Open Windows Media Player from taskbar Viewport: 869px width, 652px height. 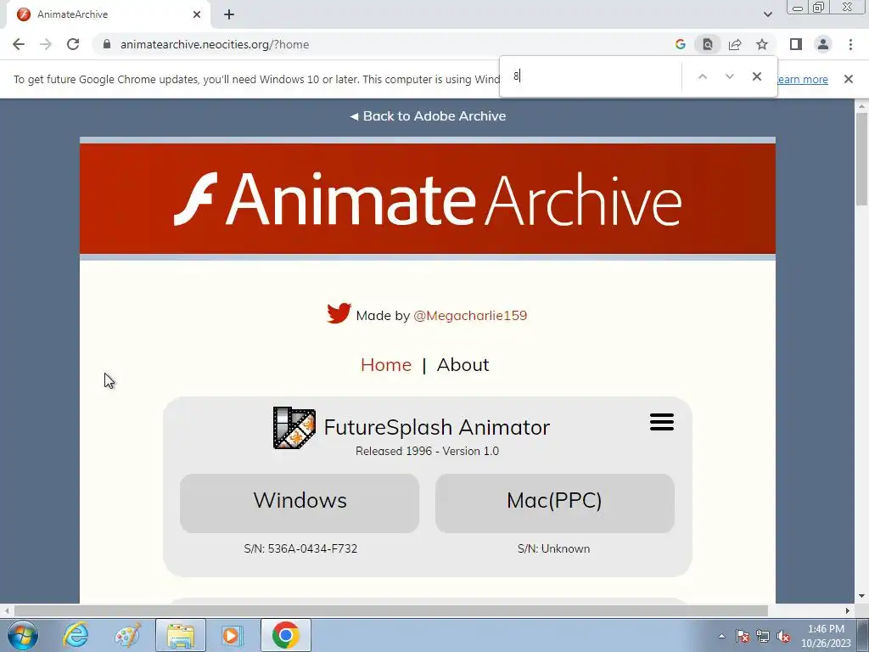coord(233,635)
